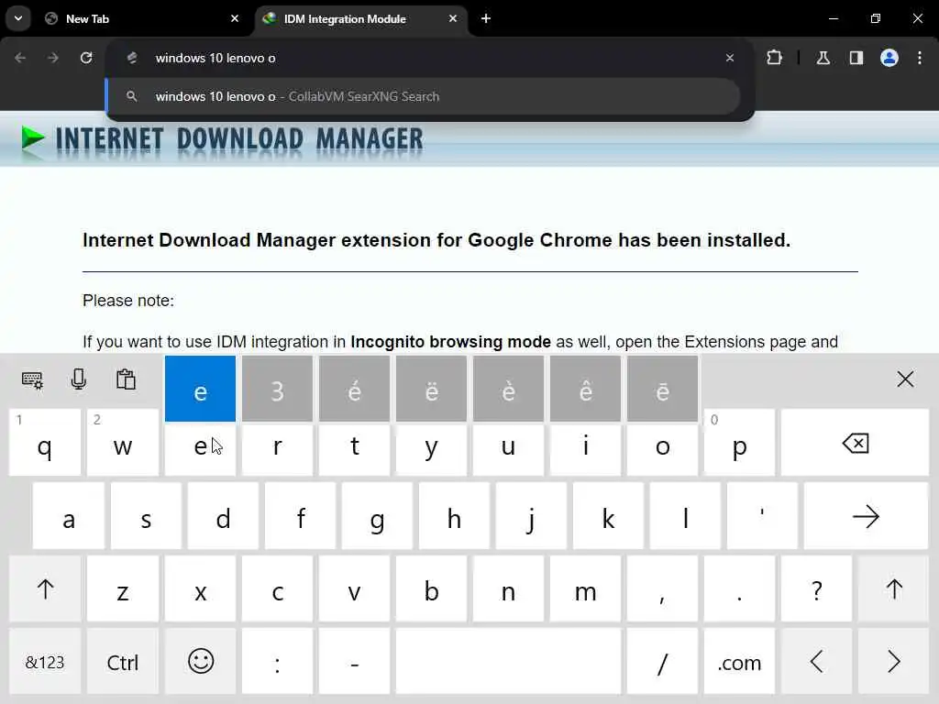Open the profile avatar menu
Viewport: 939px width, 704px height.
coord(889,58)
